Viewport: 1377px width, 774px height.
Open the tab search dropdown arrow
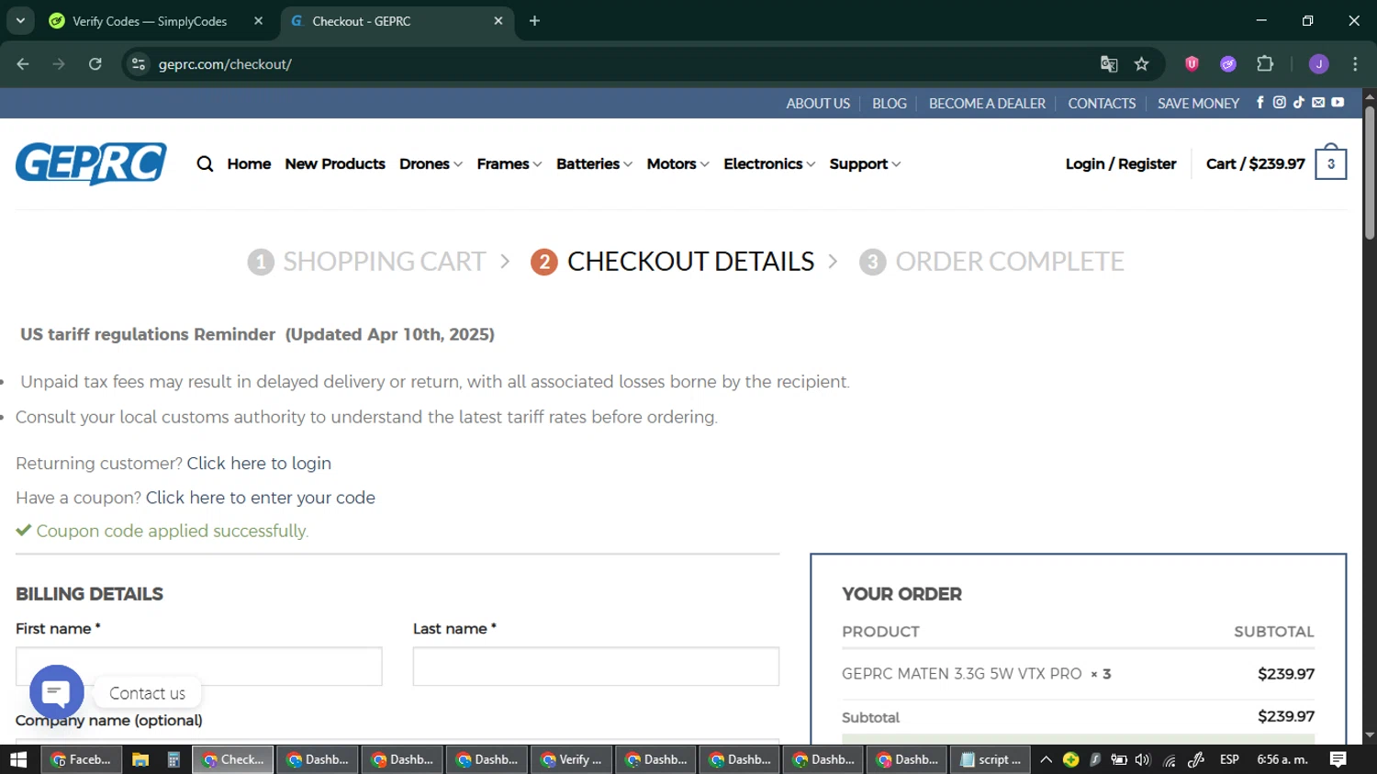pyautogui.click(x=20, y=20)
